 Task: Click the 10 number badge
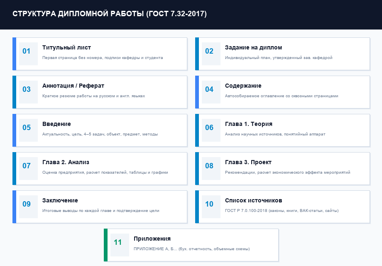pos(211,207)
